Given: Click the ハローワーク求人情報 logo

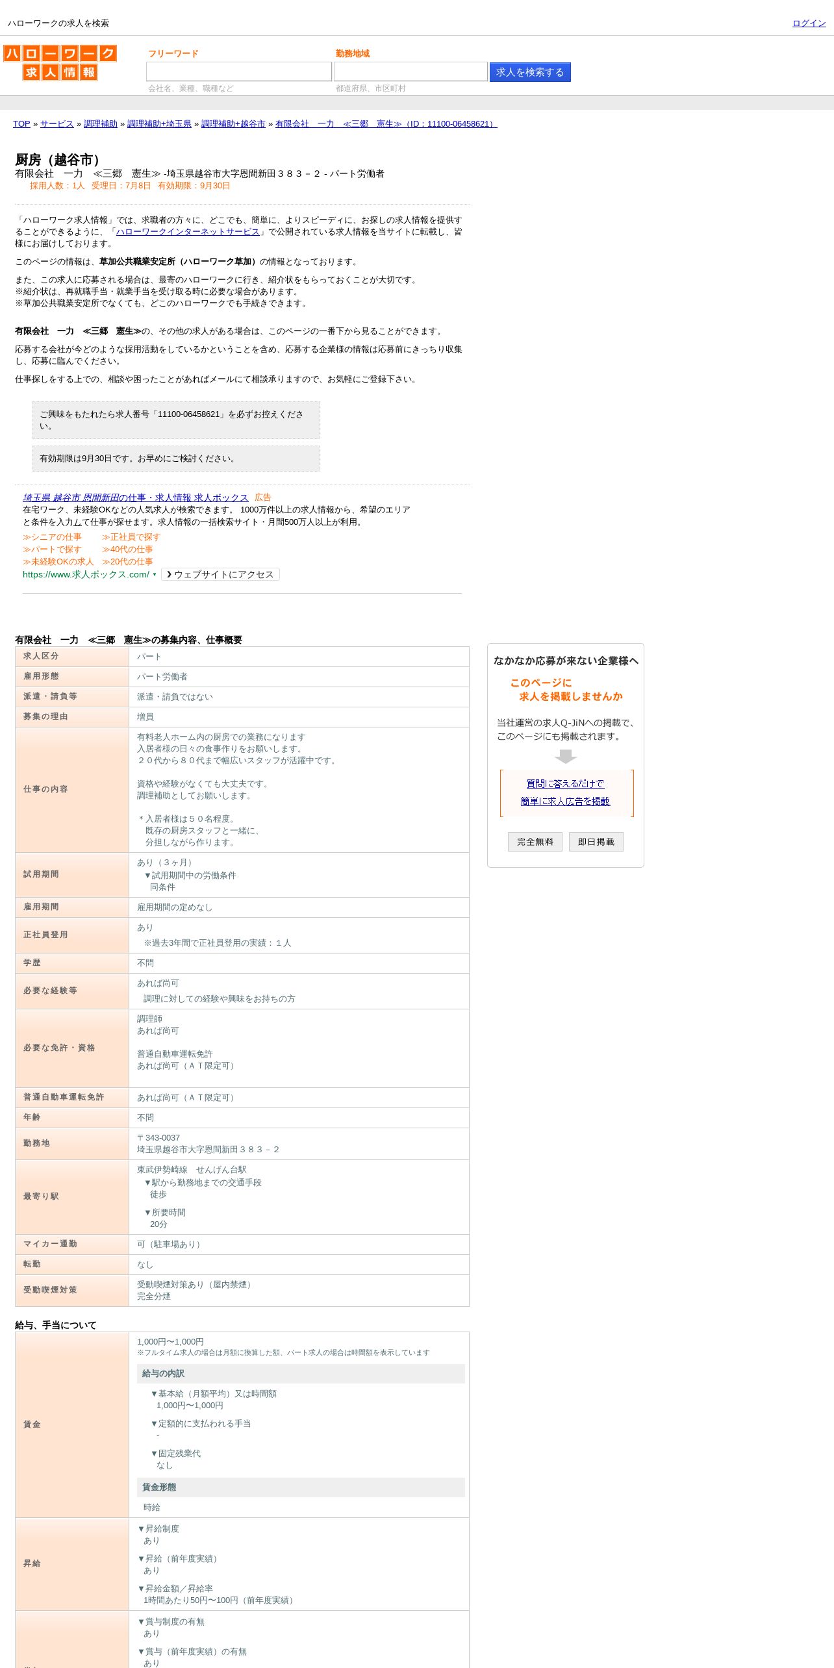Looking at the screenshot, I should pos(60,62).
